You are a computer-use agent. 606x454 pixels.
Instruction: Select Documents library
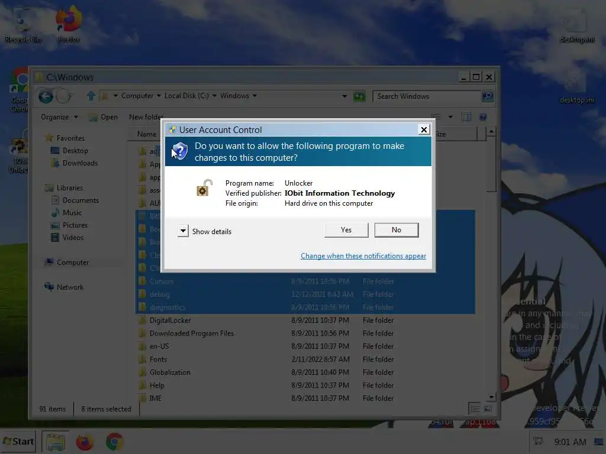click(x=75, y=200)
